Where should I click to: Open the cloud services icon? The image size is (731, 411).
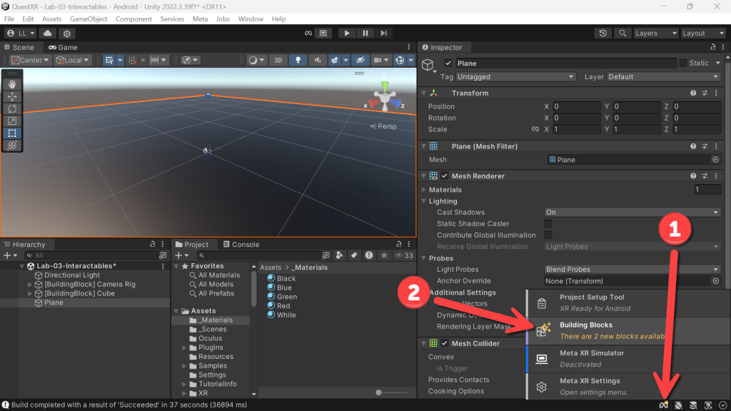tap(48, 33)
